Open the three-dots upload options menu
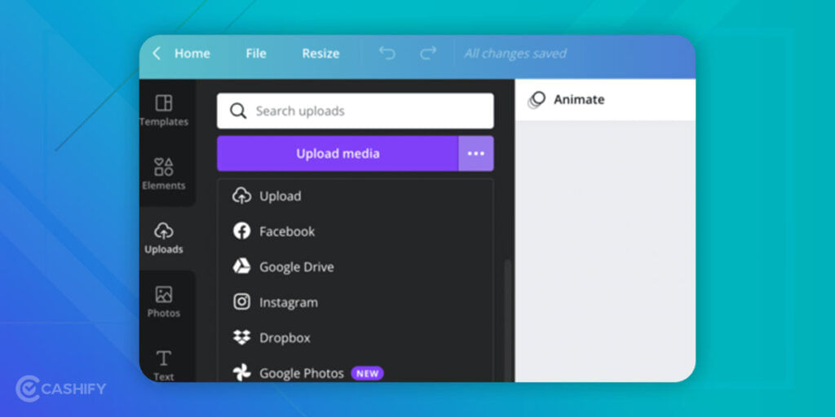The image size is (835, 417). pos(476,154)
